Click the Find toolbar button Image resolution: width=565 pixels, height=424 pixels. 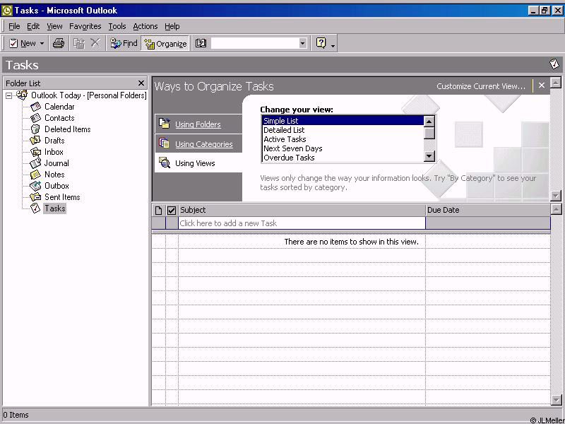click(124, 43)
